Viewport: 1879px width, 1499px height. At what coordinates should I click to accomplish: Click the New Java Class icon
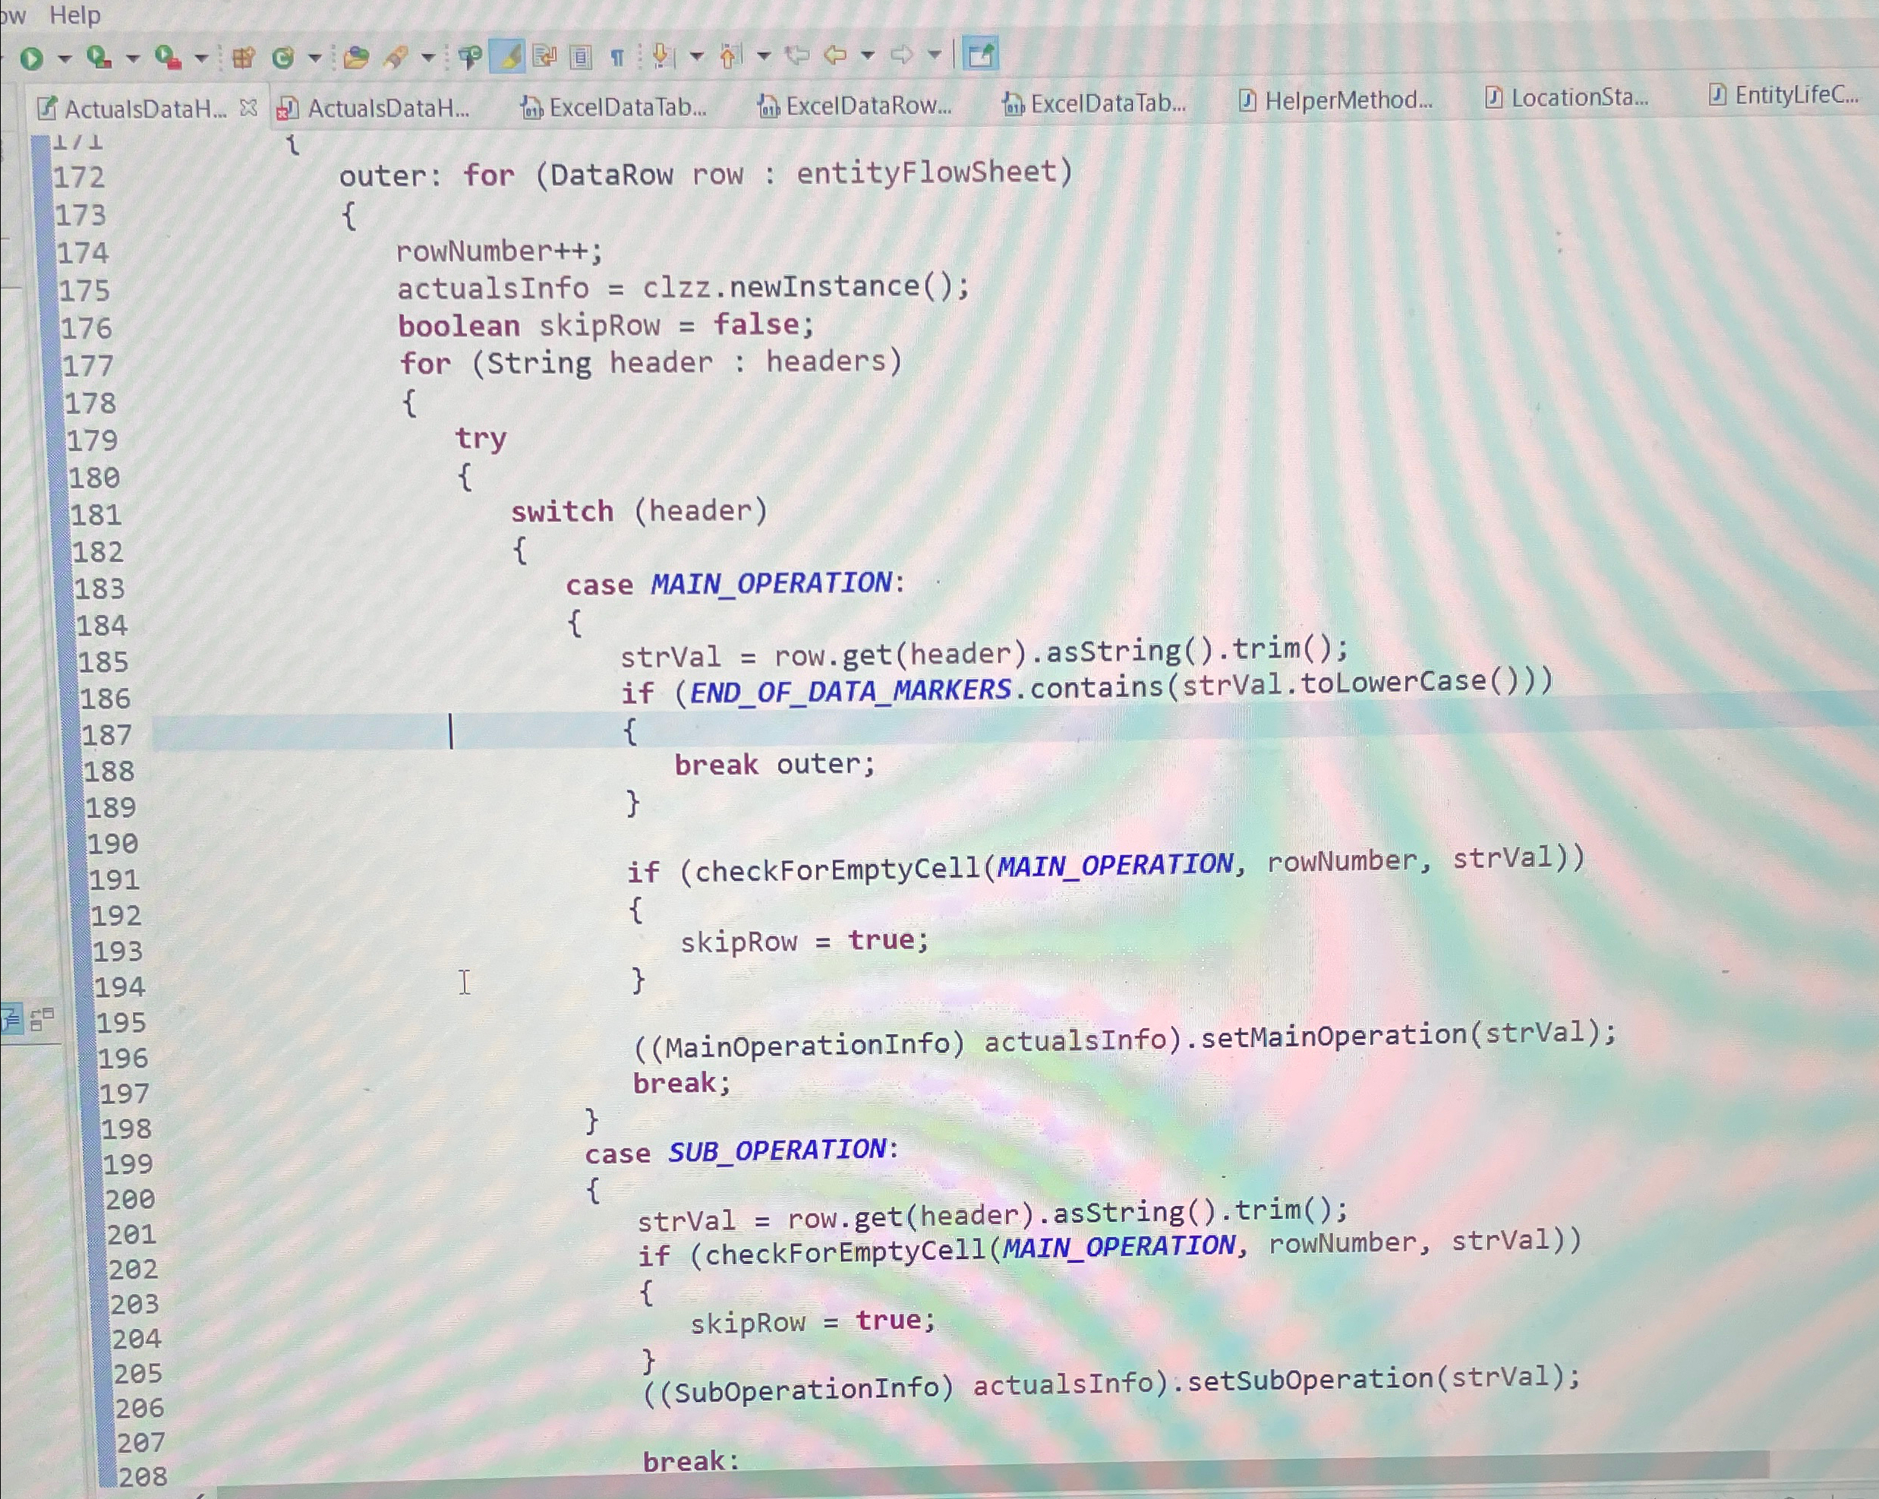tap(282, 58)
